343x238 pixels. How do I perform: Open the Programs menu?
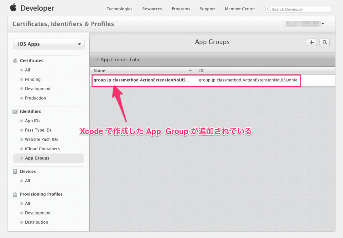pos(181,9)
